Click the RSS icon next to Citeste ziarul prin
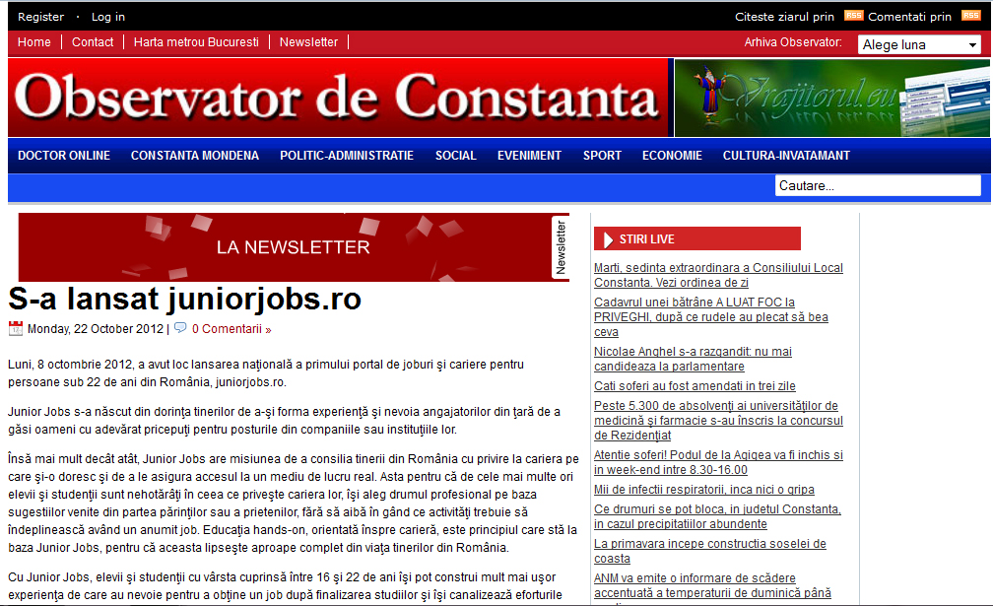Screen dimensions: 993x606 click(853, 16)
